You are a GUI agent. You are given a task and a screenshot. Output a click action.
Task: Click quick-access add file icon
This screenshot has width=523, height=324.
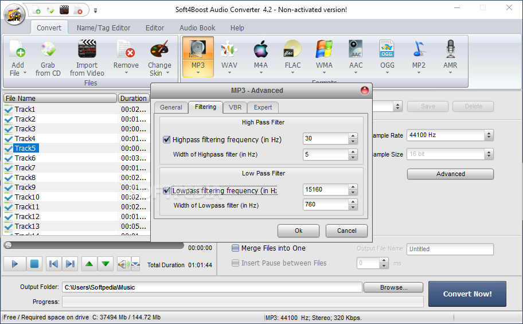point(37,10)
